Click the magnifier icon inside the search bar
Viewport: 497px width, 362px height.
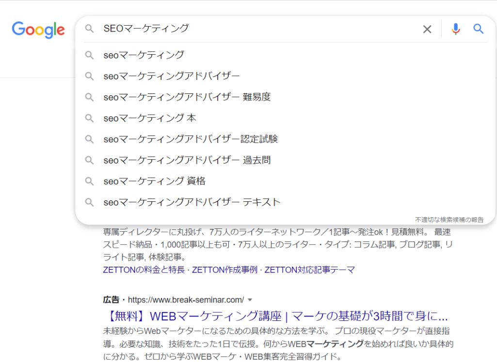(x=90, y=29)
